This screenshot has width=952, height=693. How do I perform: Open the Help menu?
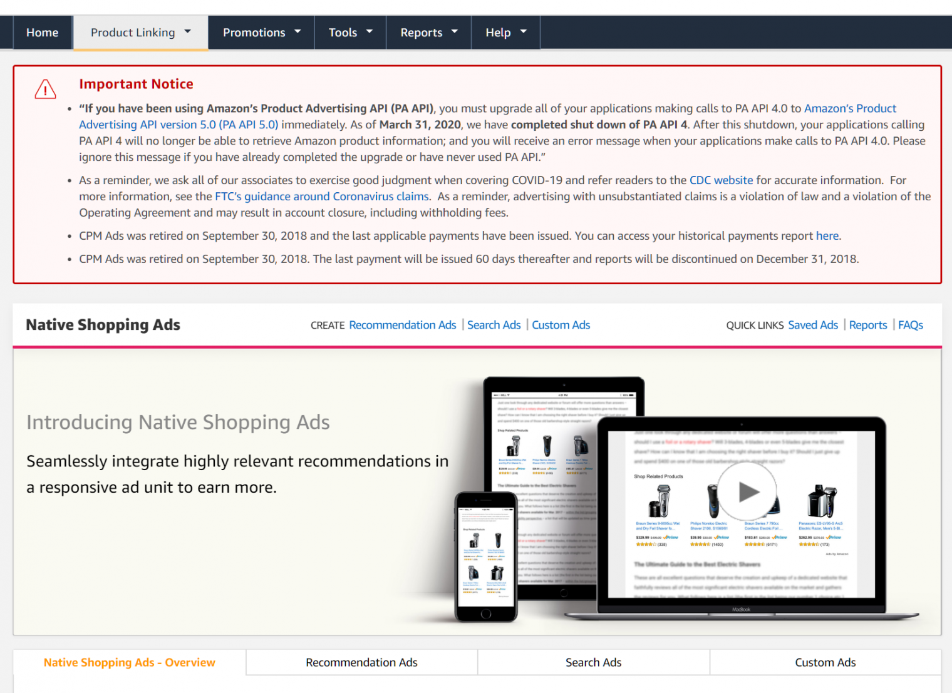tap(506, 33)
